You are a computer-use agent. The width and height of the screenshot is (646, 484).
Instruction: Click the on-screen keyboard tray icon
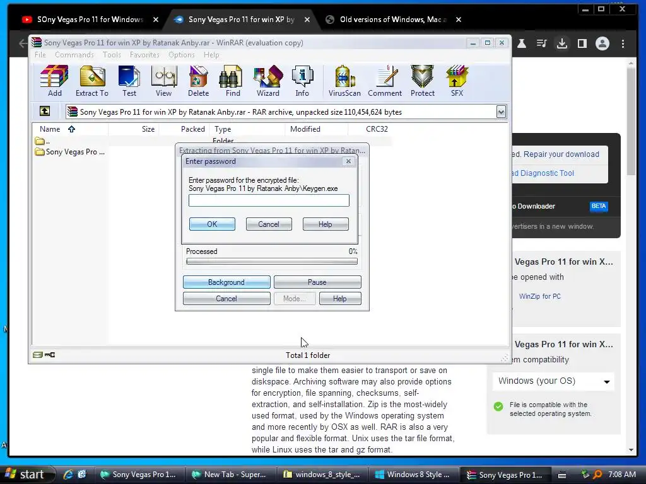pos(562,475)
